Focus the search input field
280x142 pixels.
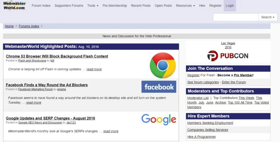(236, 17)
